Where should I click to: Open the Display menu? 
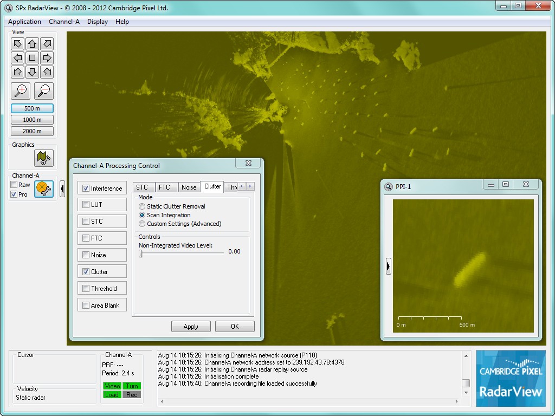[x=98, y=22]
